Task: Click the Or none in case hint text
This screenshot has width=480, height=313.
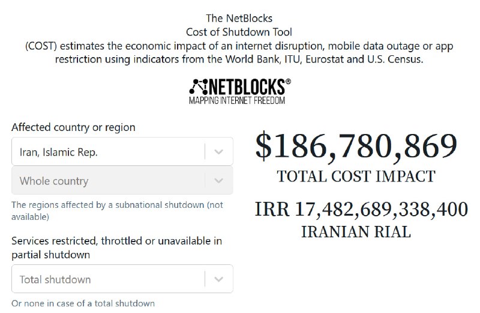Action: pyautogui.click(x=83, y=303)
